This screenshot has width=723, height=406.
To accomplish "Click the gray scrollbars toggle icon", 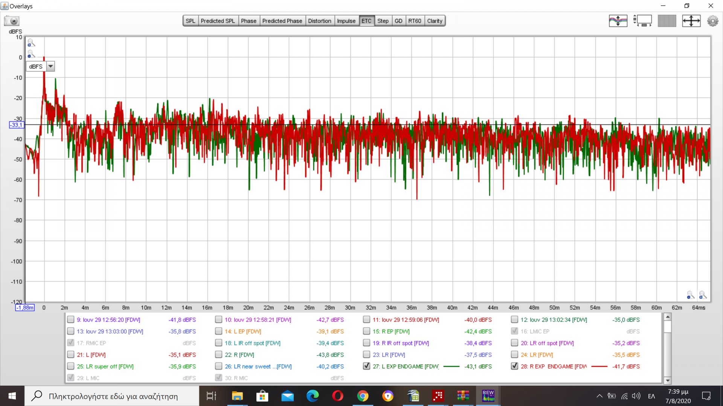I will tap(667, 21).
